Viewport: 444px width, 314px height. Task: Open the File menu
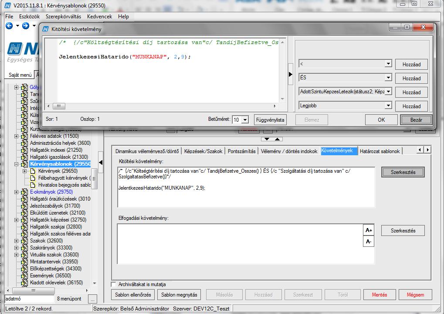(9, 17)
